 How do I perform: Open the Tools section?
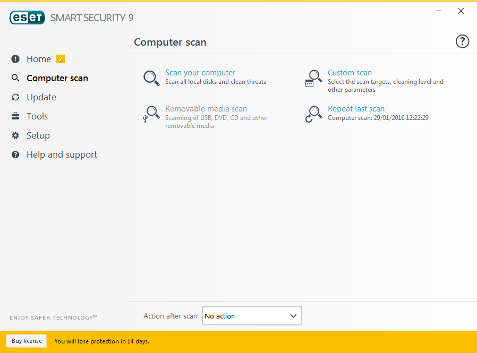pos(37,116)
